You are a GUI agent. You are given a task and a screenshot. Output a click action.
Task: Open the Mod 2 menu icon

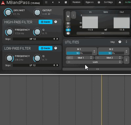click(120, 58)
